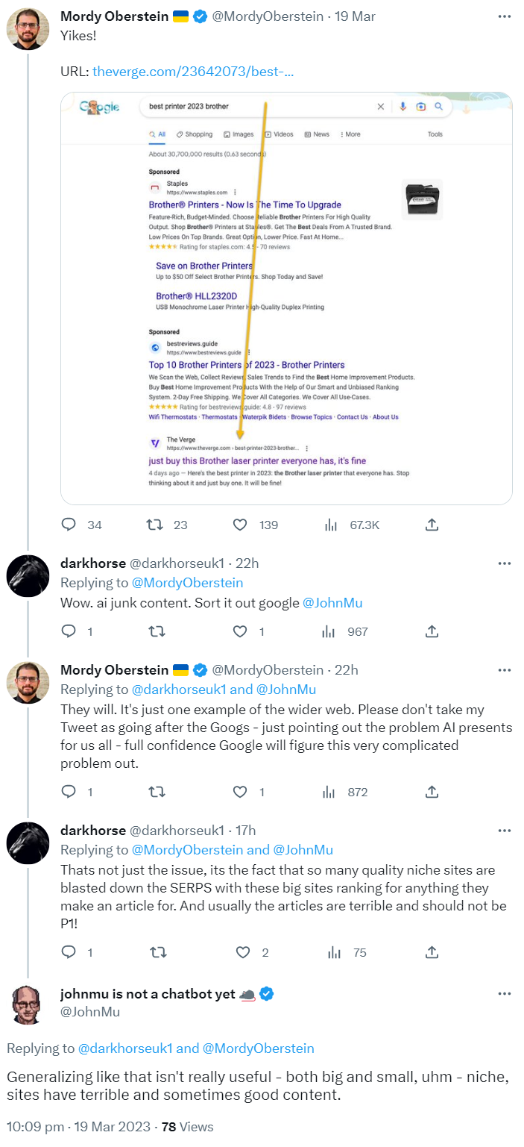Screen dimensions: 524x1147
Task: Open Mordy Oberstein's name on top tweet
Action: 114,16
